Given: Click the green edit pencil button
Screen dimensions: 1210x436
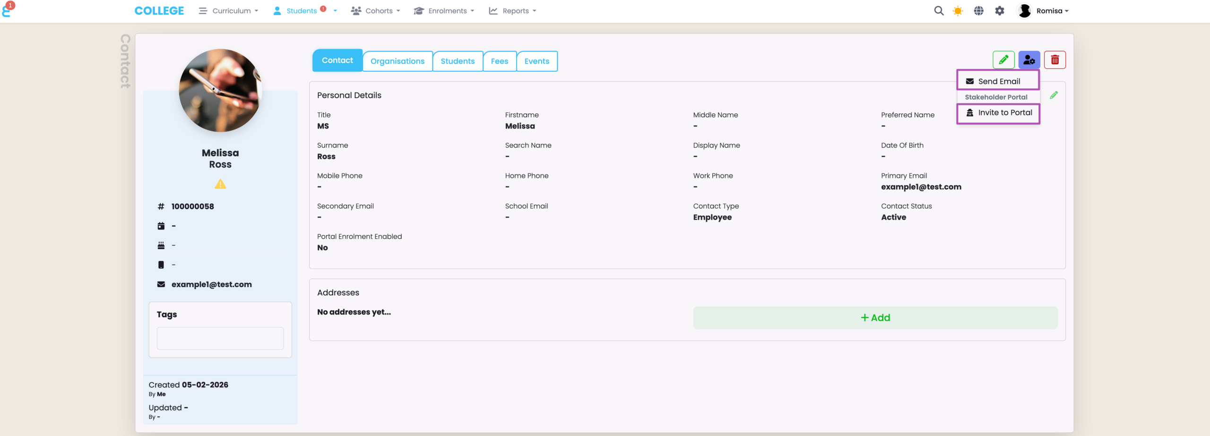Looking at the screenshot, I should click(x=1003, y=60).
